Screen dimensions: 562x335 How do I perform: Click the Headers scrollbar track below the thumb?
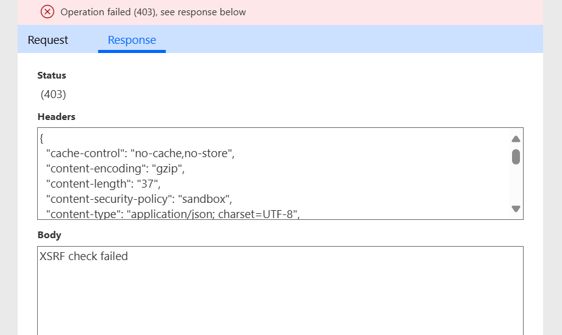pyautogui.click(x=516, y=185)
